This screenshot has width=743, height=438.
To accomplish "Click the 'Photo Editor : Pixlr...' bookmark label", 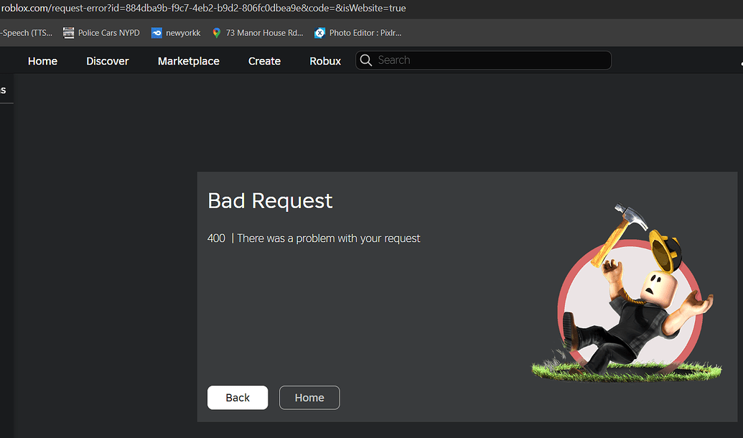I will click(365, 33).
